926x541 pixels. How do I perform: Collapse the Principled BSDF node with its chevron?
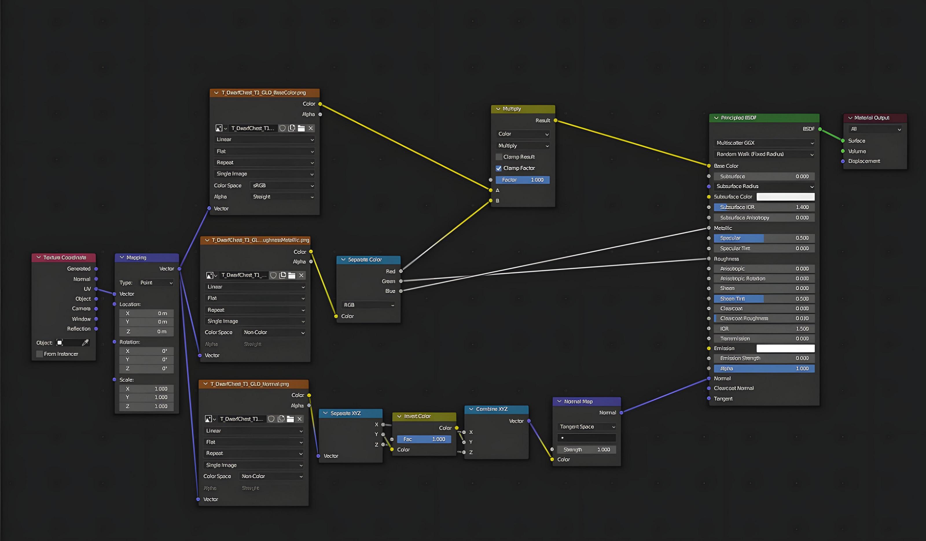[716, 118]
